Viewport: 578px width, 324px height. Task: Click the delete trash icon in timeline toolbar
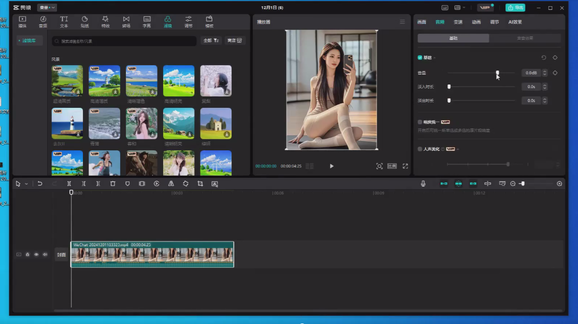tap(113, 184)
